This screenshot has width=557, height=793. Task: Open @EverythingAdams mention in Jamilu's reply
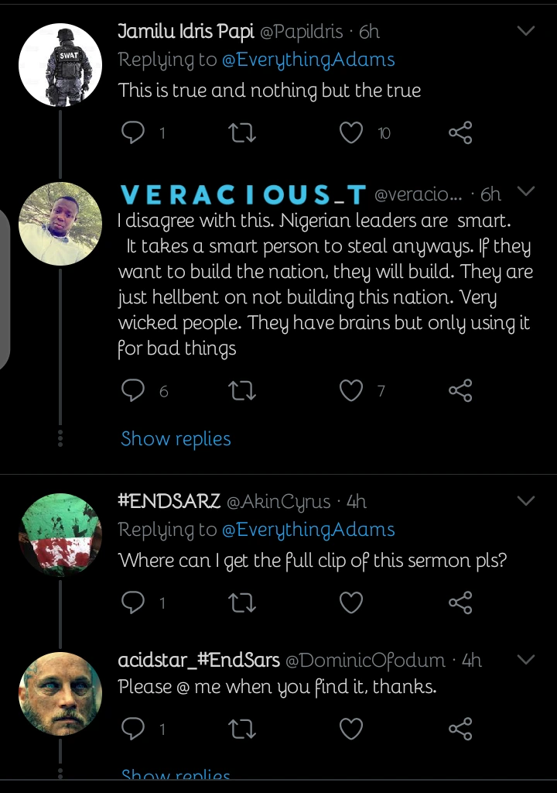coord(308,60)
